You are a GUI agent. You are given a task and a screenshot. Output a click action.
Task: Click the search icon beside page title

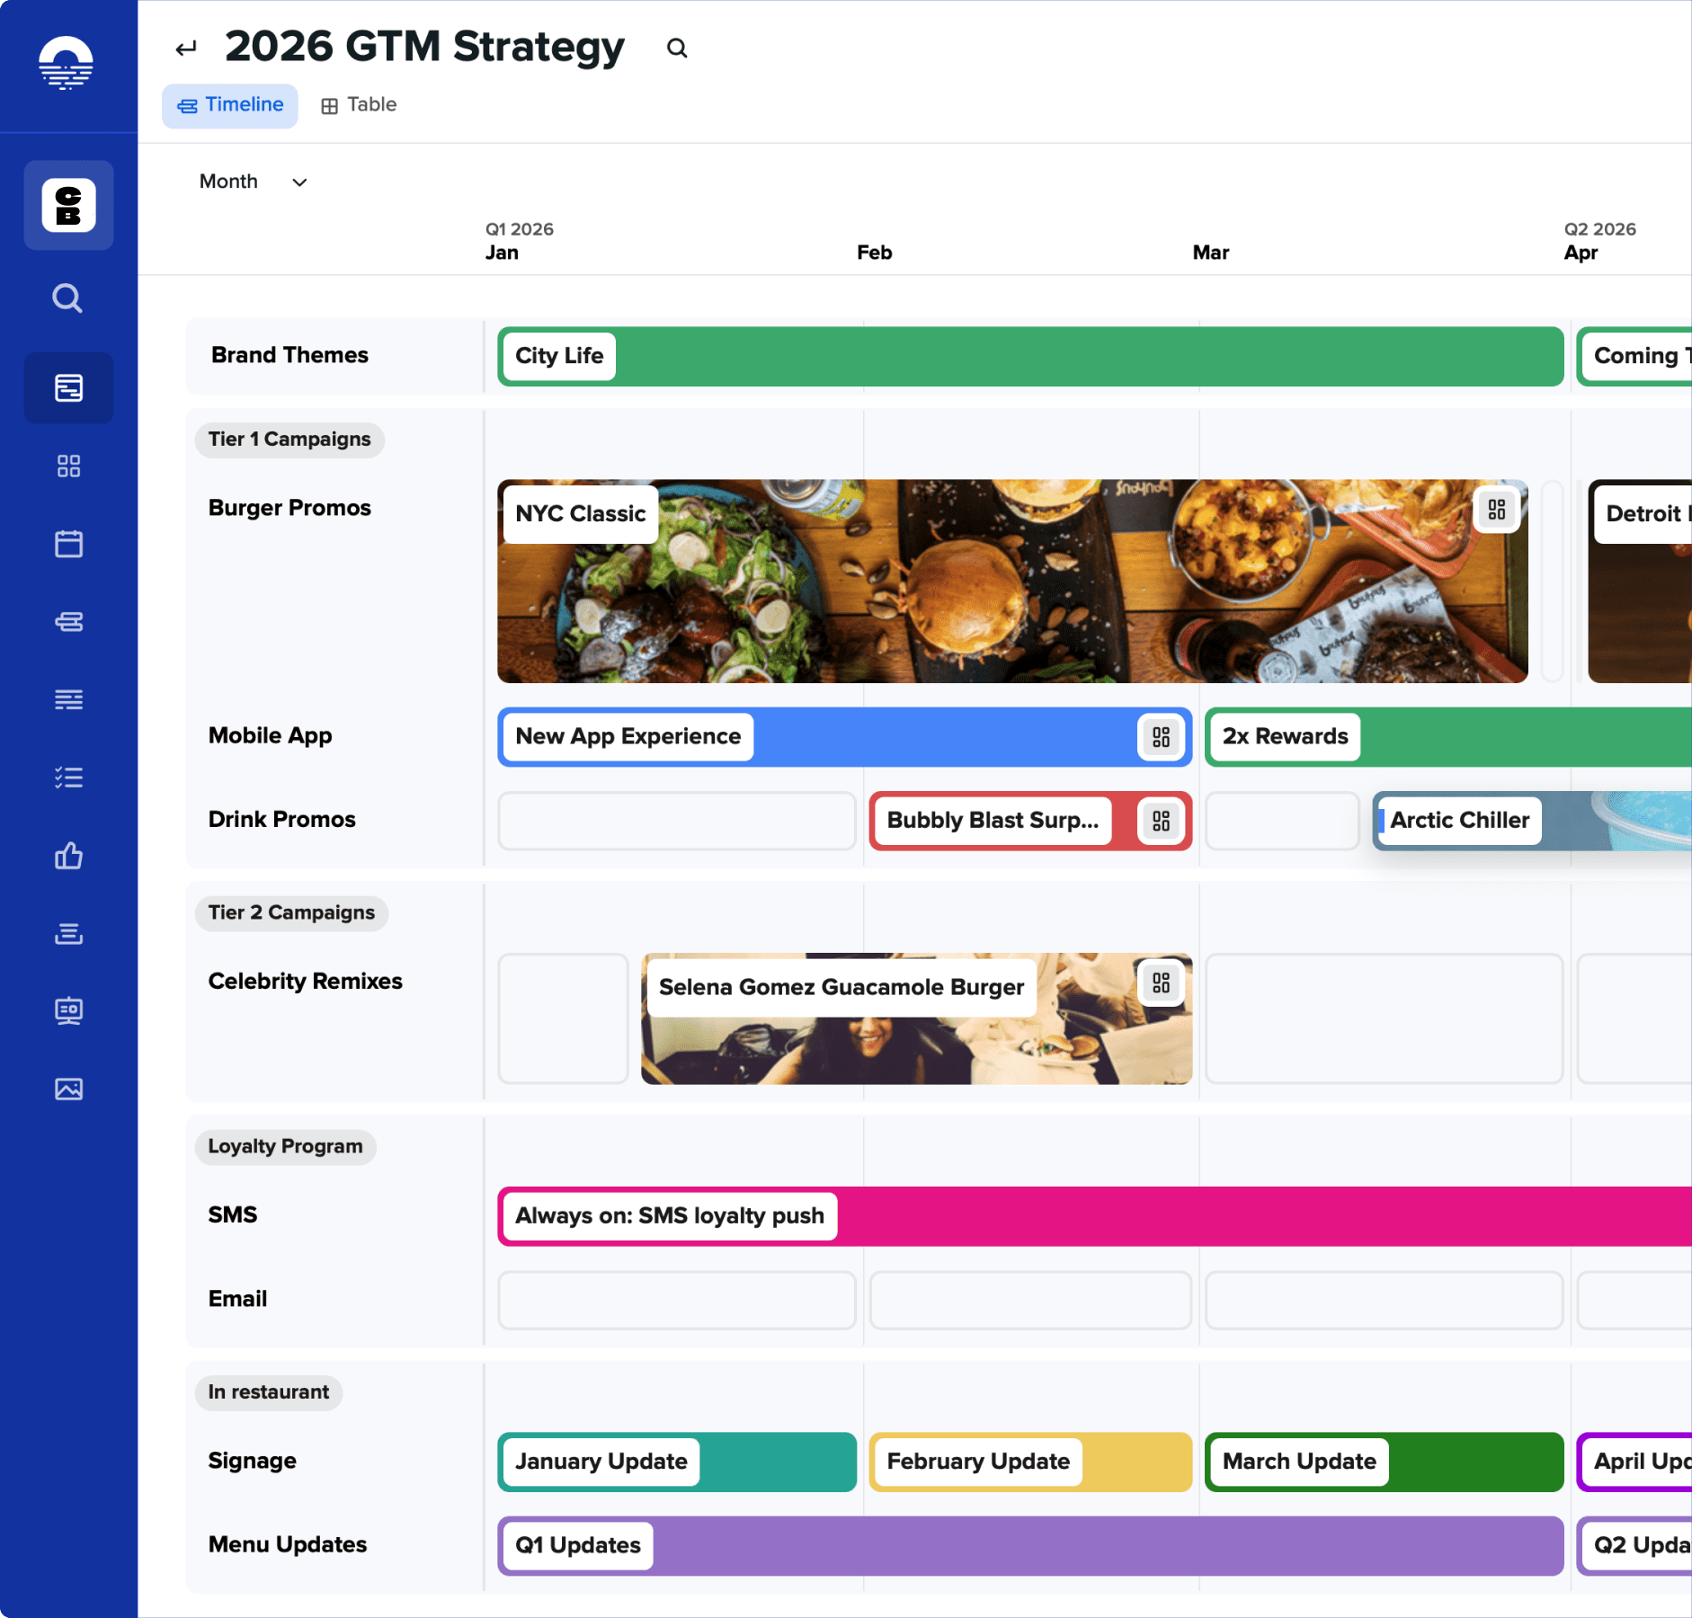(x=677, y=49)
